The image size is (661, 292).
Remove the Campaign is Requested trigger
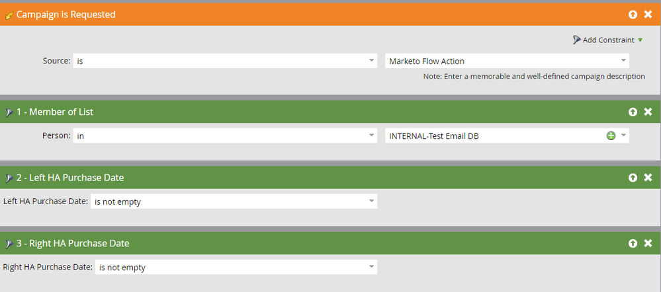[648, 15]
